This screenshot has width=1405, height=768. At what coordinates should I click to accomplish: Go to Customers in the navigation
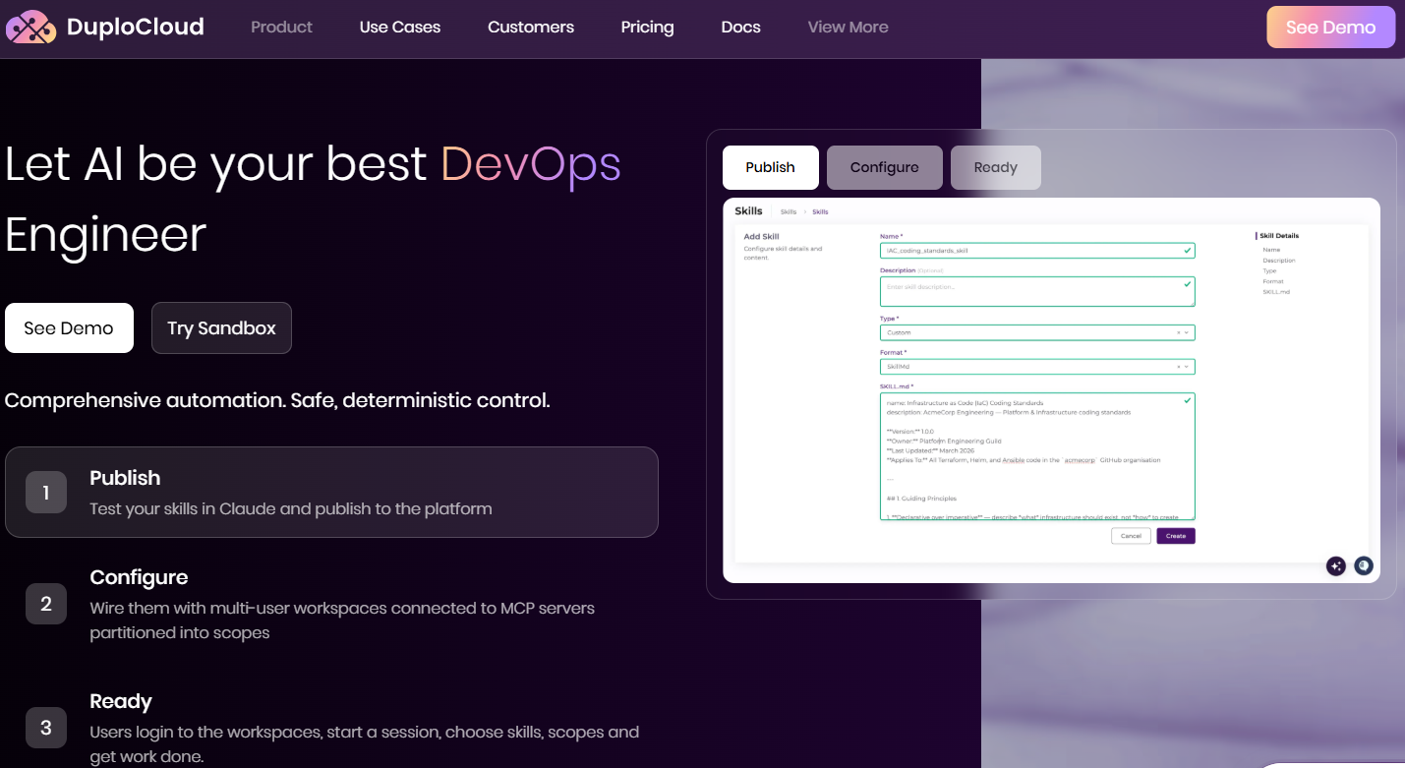click(x=531, y=28)
